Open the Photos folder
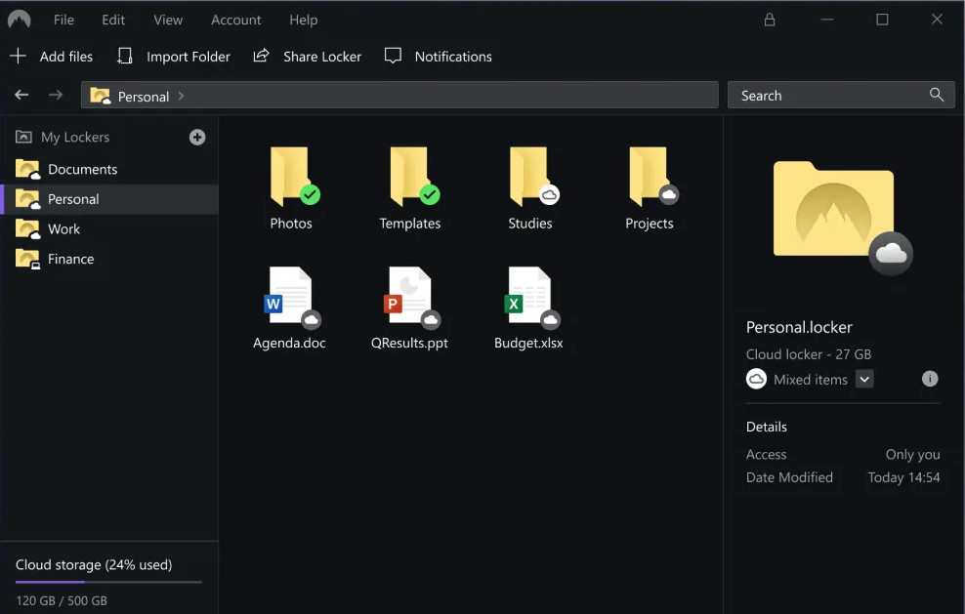Viewport: 965px width, 614px height. [291, 179]
